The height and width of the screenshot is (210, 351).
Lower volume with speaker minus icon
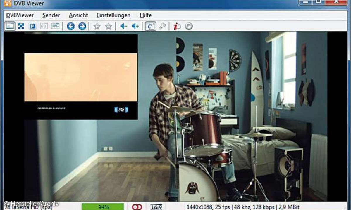(123, 26)
